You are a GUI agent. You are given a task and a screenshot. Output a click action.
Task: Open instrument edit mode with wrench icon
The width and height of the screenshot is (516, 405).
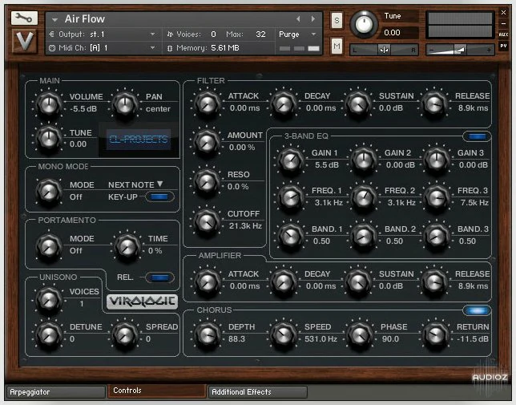24,18
